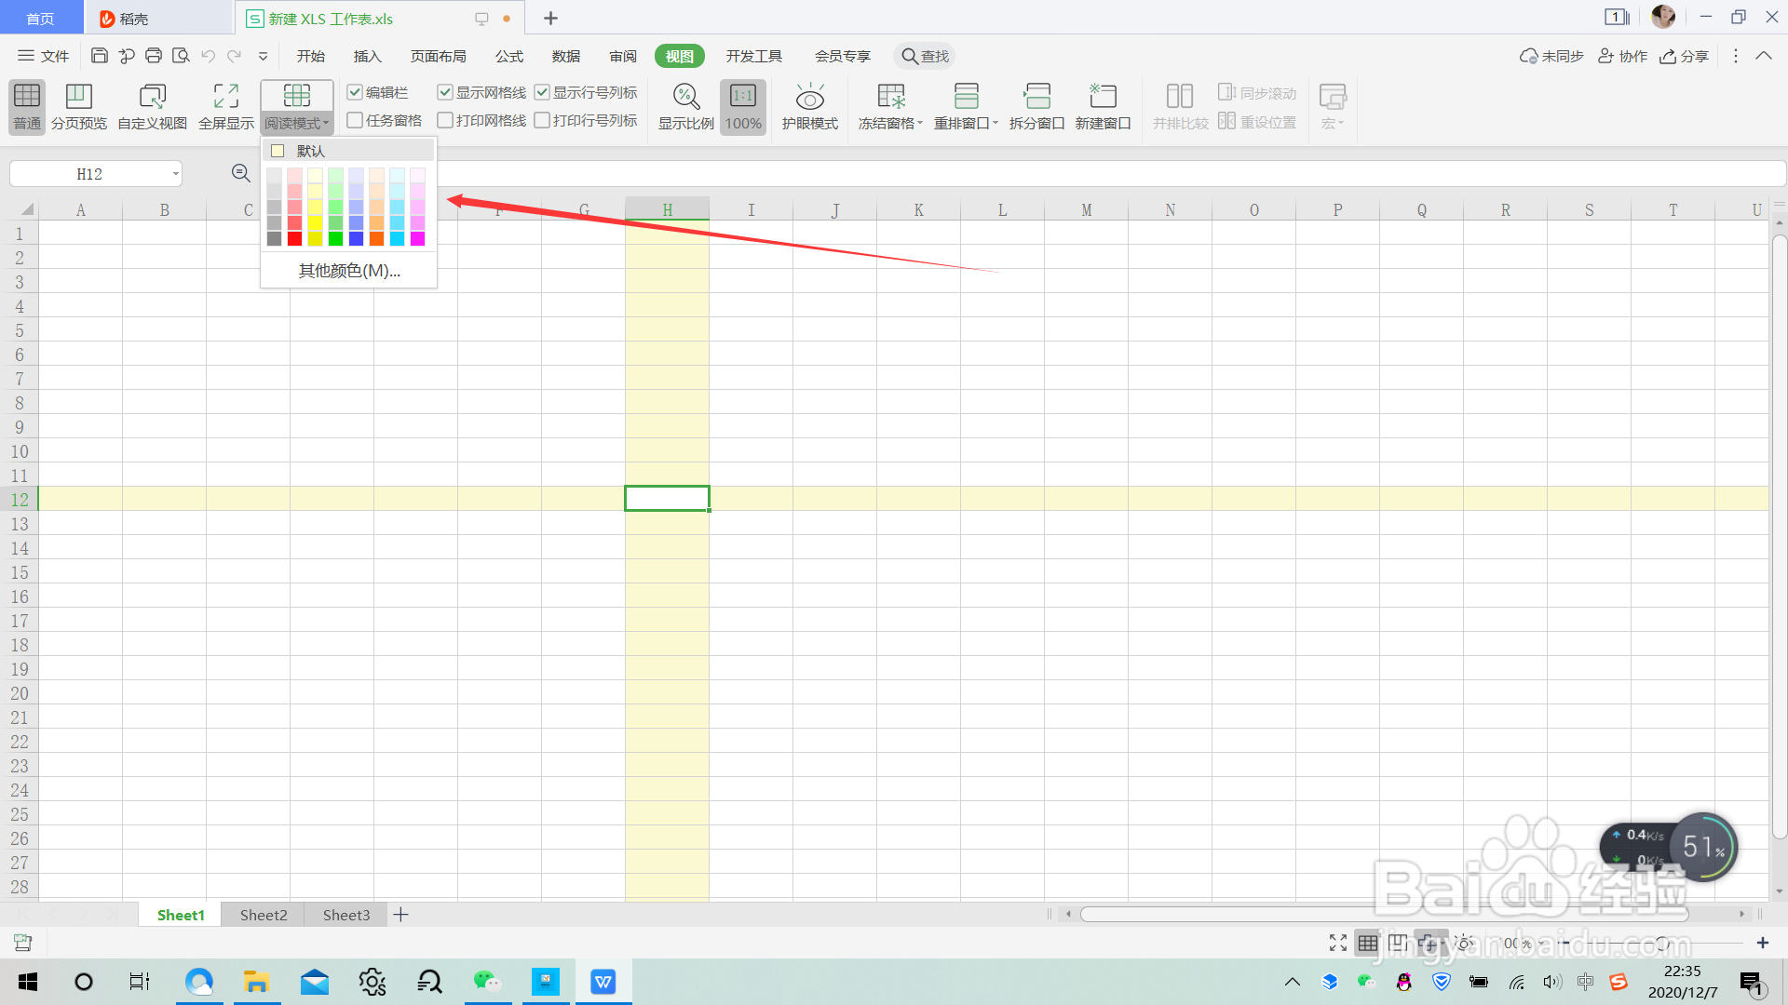The width and height of the screenshot is (1788, 1005).
Task: Switch to the 页面布局 ribbon tab
Action: point(438,56)
